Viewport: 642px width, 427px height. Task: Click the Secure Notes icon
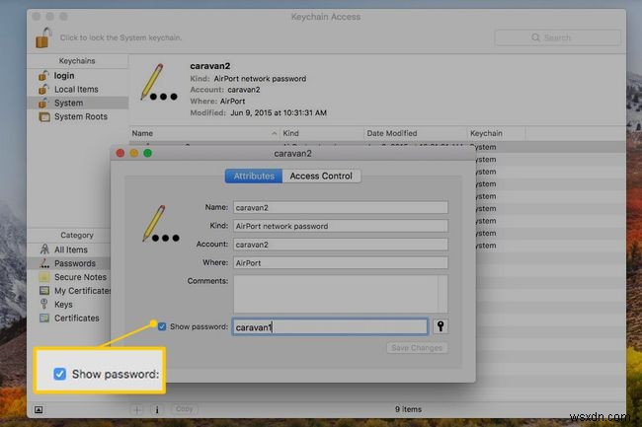[x=44, y=277]
